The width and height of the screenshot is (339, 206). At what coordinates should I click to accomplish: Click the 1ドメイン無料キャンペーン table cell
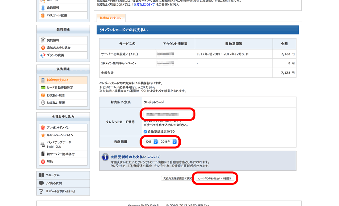click(x=128, y=63)
